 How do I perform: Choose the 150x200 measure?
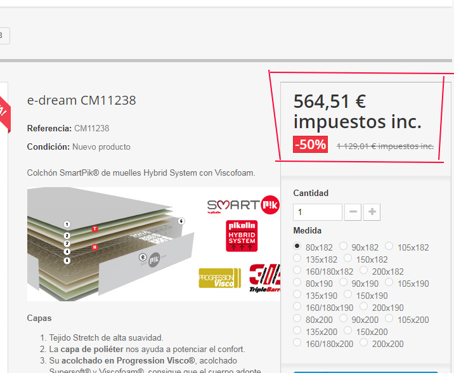pos(347,330)
